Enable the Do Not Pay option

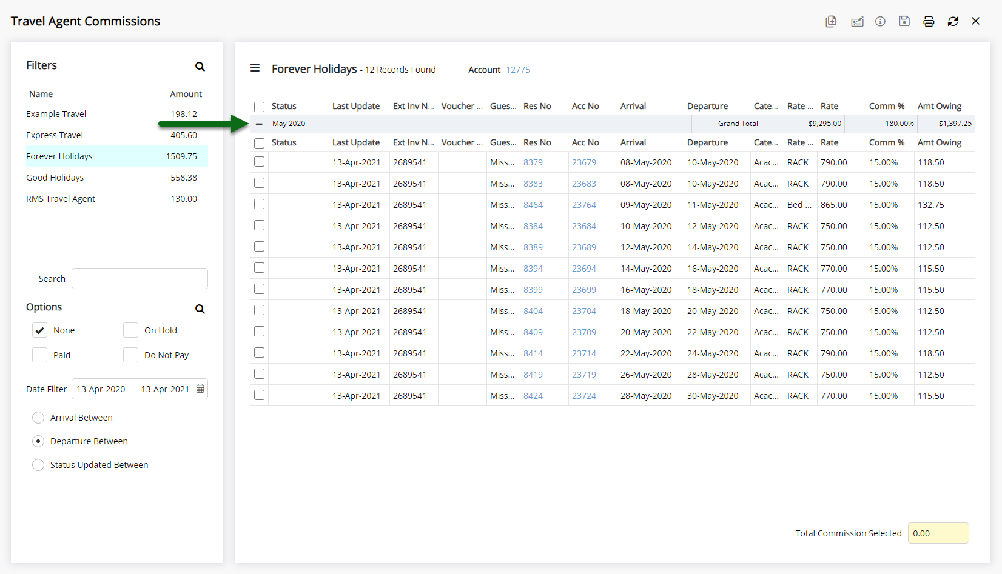point(130,355)
